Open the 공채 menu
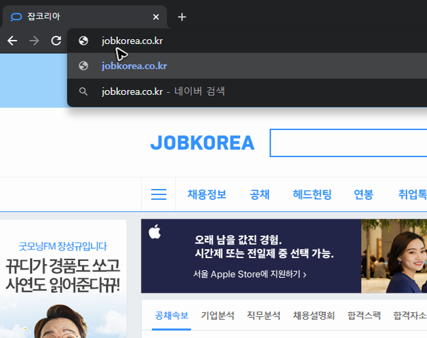Image resolution: width=427 pixels, height=338 pixels. 260,194
